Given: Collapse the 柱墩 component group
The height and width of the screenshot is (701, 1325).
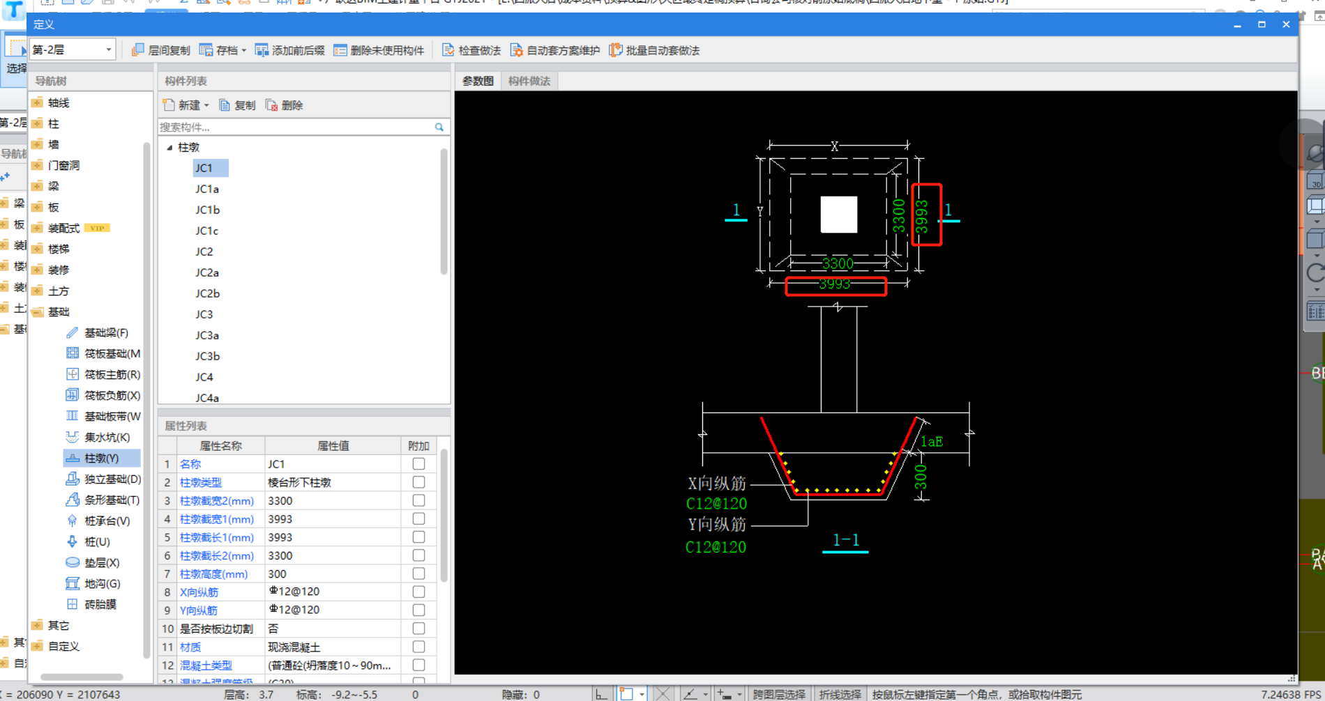Looking at the screenshot, I should coord(169,147).
